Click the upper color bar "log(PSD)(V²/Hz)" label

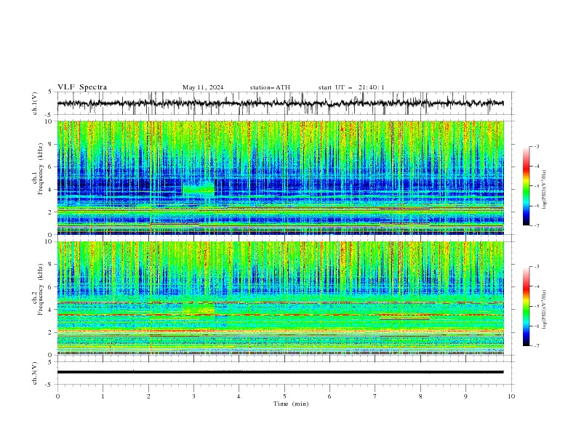(545, 190)
